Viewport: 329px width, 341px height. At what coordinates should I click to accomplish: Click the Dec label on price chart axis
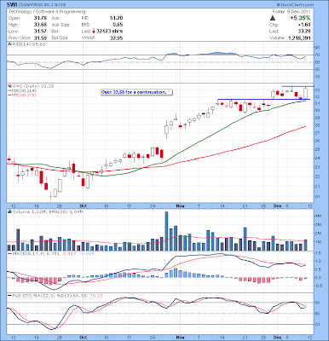click(277, 205)
